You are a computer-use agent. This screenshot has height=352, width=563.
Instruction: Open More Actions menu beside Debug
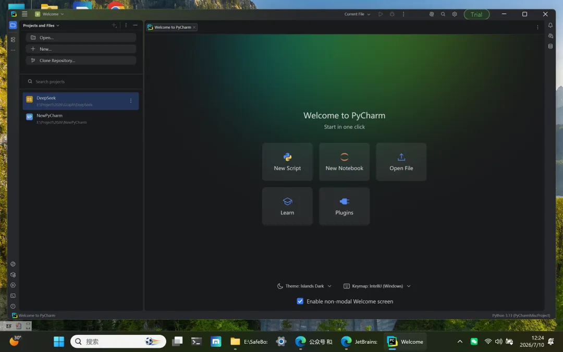tap(403, 14)
